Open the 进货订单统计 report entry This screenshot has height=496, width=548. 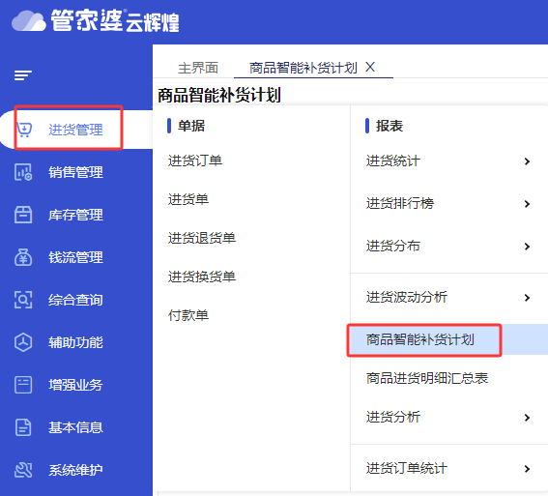407,468
